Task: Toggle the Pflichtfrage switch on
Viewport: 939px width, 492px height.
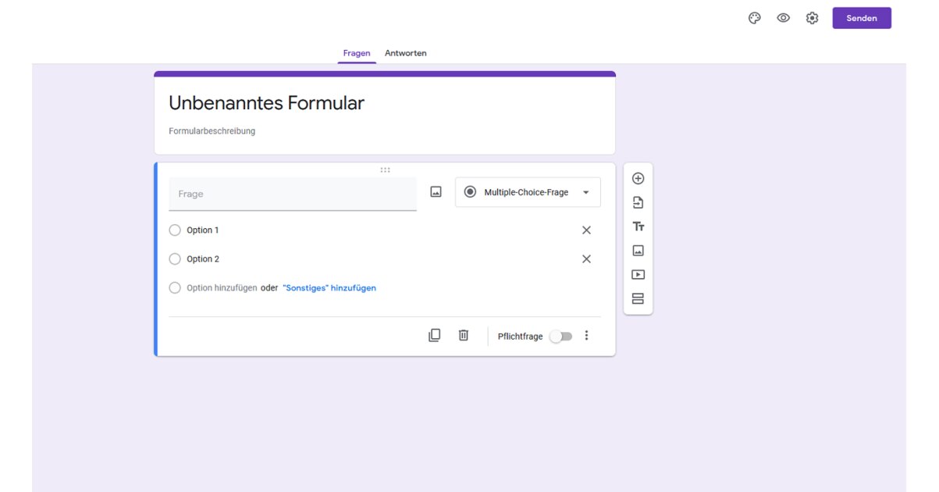Action: (x=560, y=336)
